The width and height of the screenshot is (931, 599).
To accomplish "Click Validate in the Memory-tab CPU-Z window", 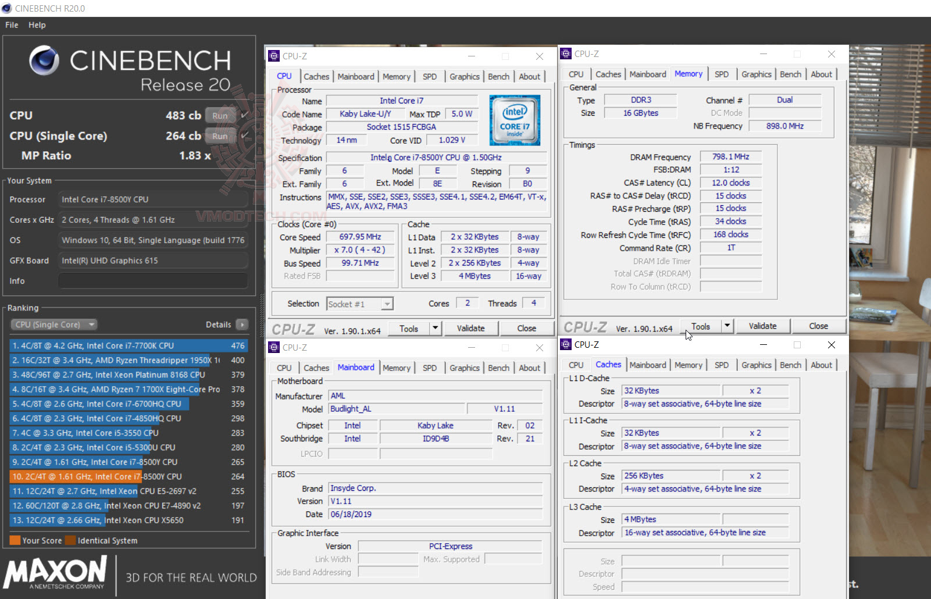I will click(x=763, y=326).
